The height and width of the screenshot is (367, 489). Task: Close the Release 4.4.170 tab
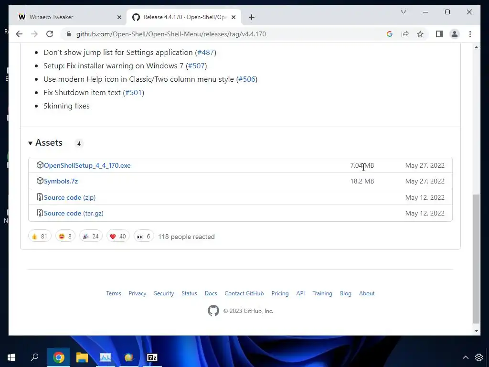coord(233,17)
